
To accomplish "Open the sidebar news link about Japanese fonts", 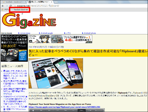I will pyautogui.click(x=15, y=83).
